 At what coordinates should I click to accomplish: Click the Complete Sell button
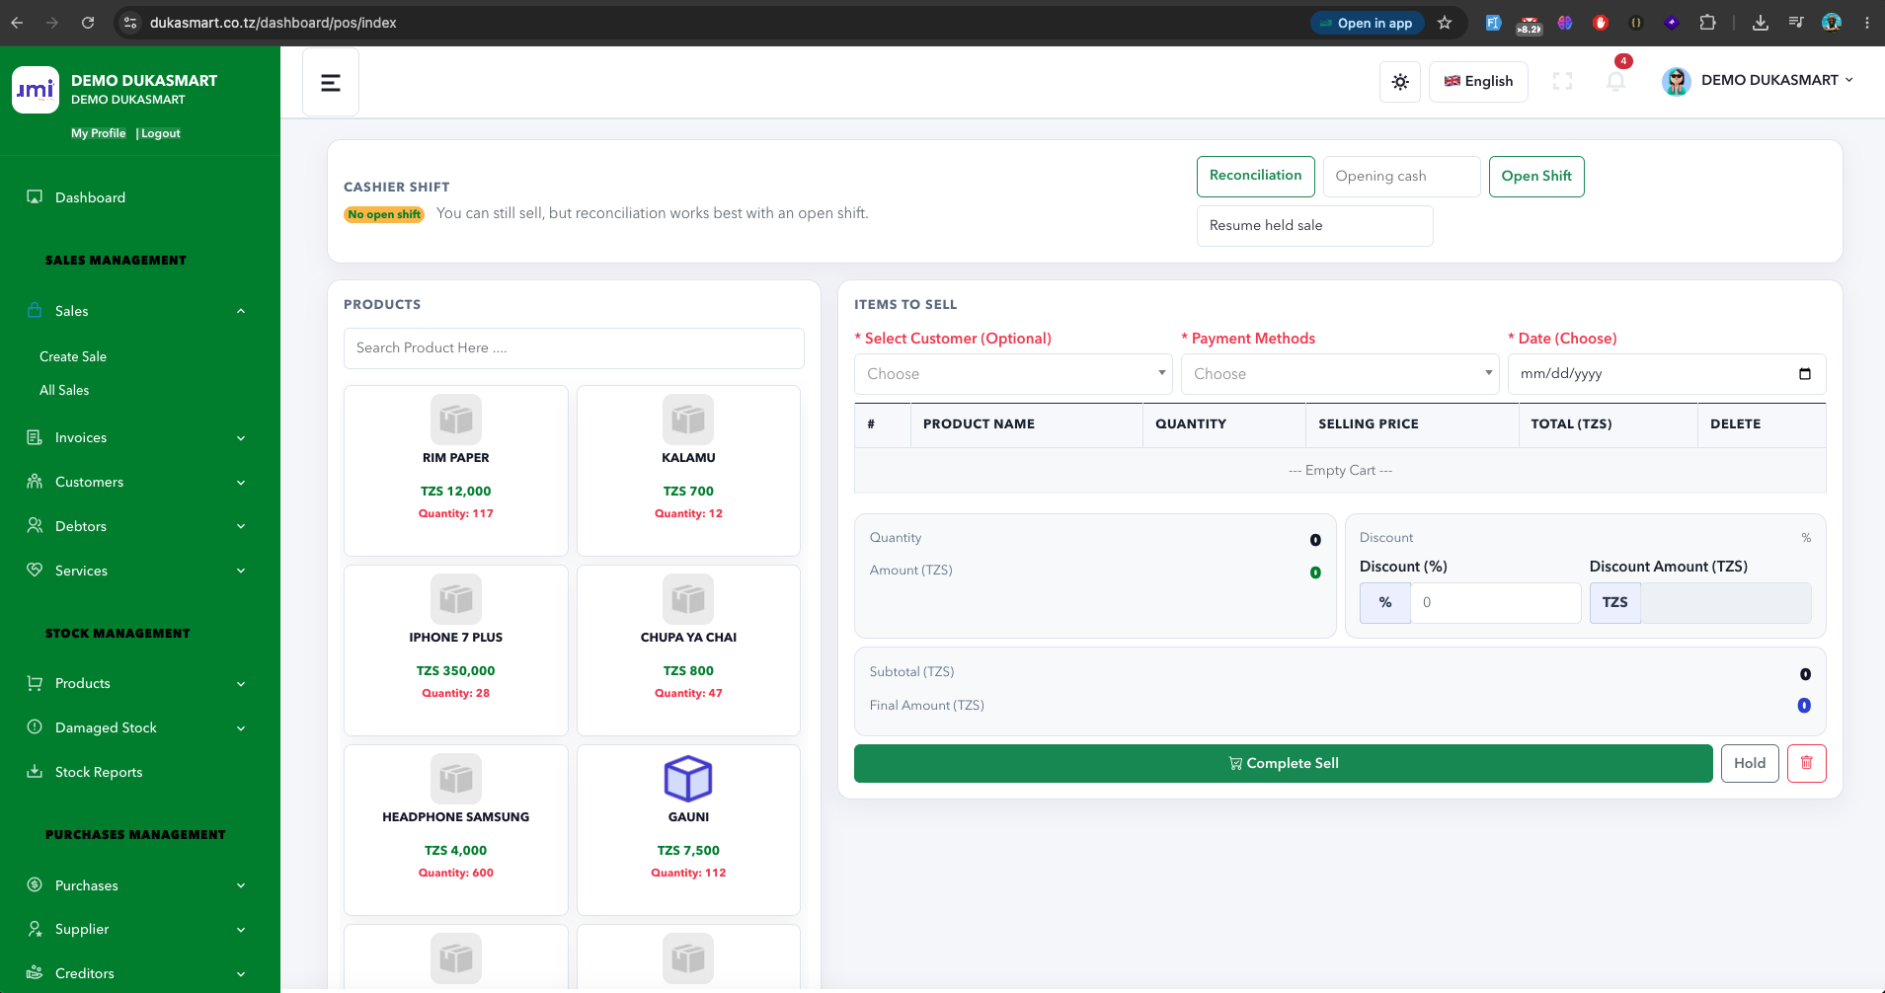(1283, 763)
